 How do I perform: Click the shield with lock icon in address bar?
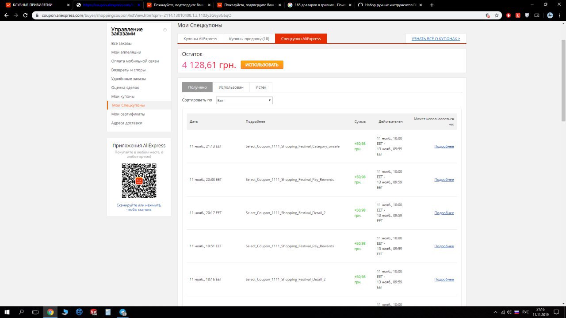(x=488, y=15)
